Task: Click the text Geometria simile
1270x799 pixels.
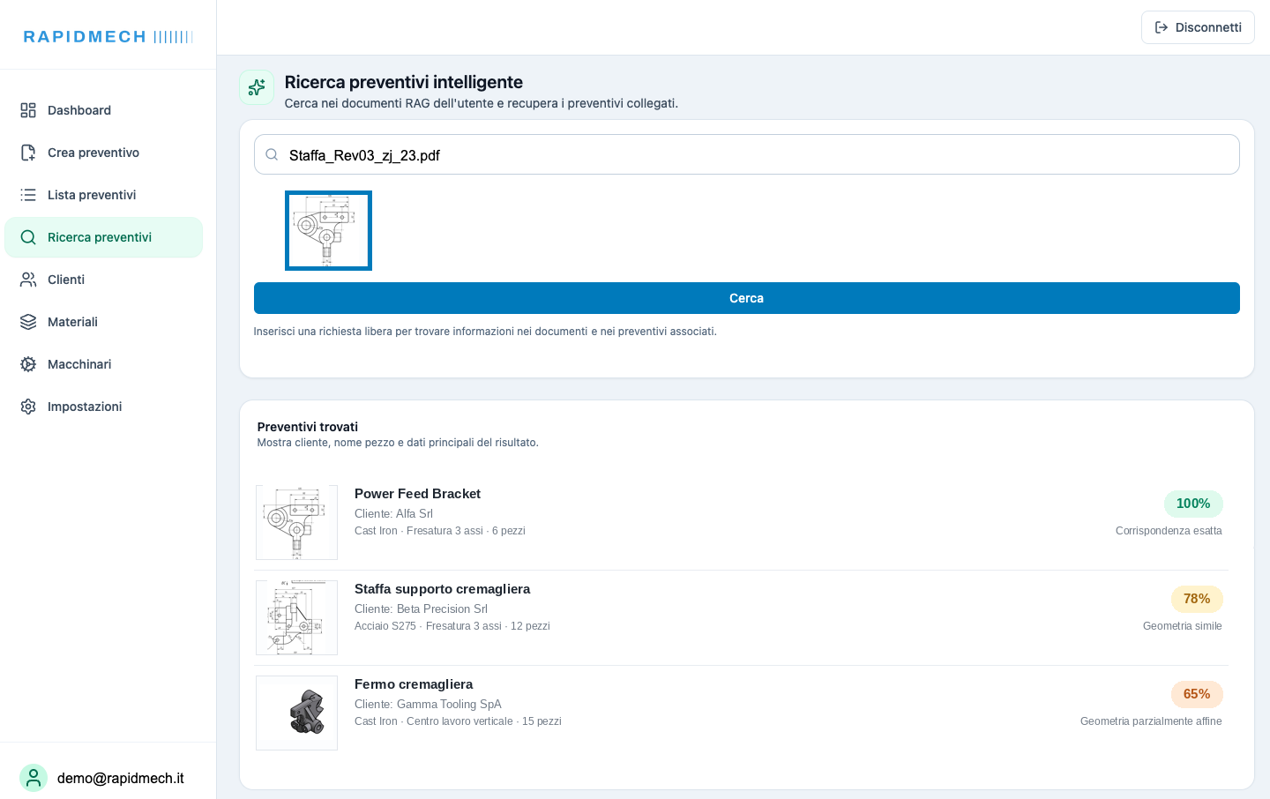Action: [x=1183, y=626]
